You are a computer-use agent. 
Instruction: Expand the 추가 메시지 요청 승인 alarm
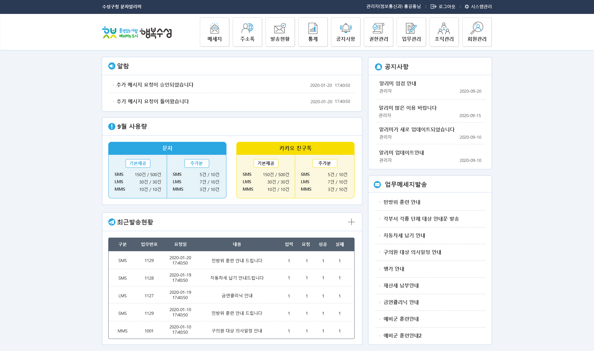[x=155, y=85]
